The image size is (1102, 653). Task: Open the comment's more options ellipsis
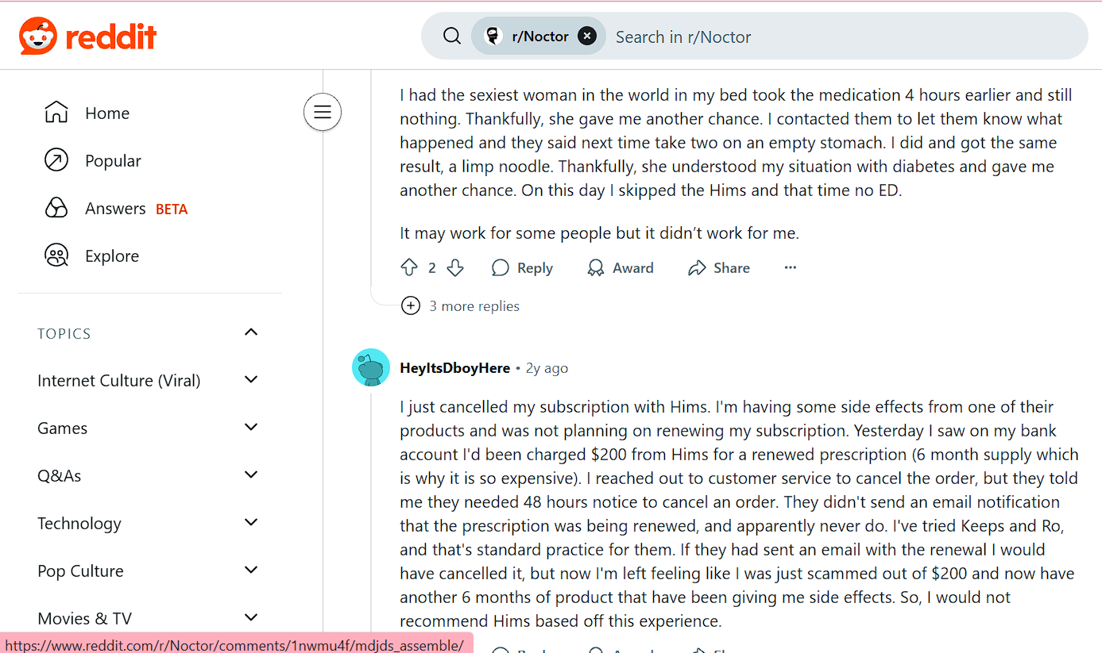[790, 268]
